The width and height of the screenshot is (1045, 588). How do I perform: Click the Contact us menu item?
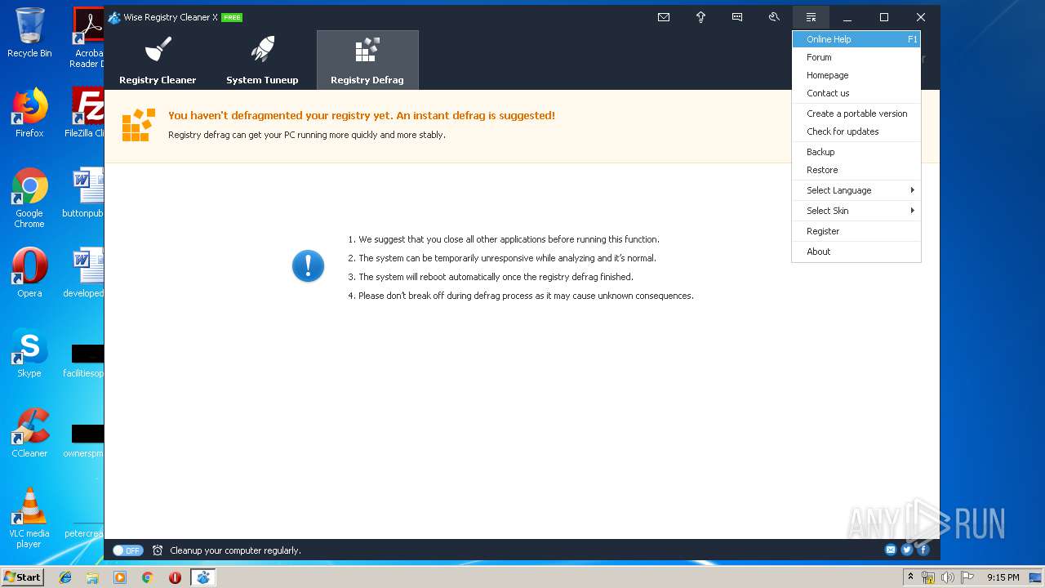(856, 93)
